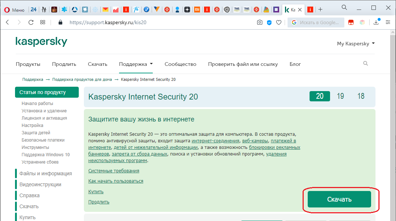
Task: Switch to the orange envelope mail tab
Action: click(105, 10)
